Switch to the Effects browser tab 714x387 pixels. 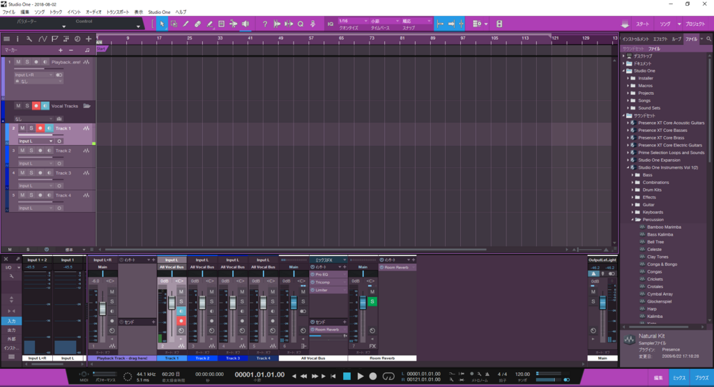[660, 39]
